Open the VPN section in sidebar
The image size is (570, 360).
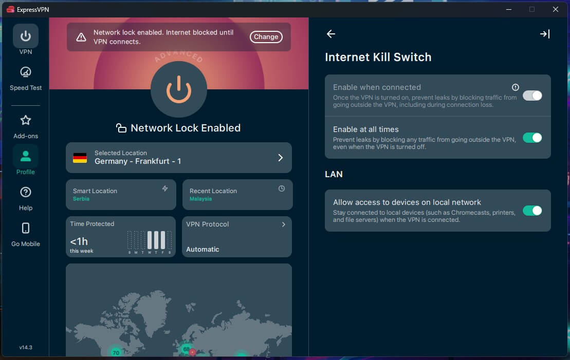click(x=26, y=40)
